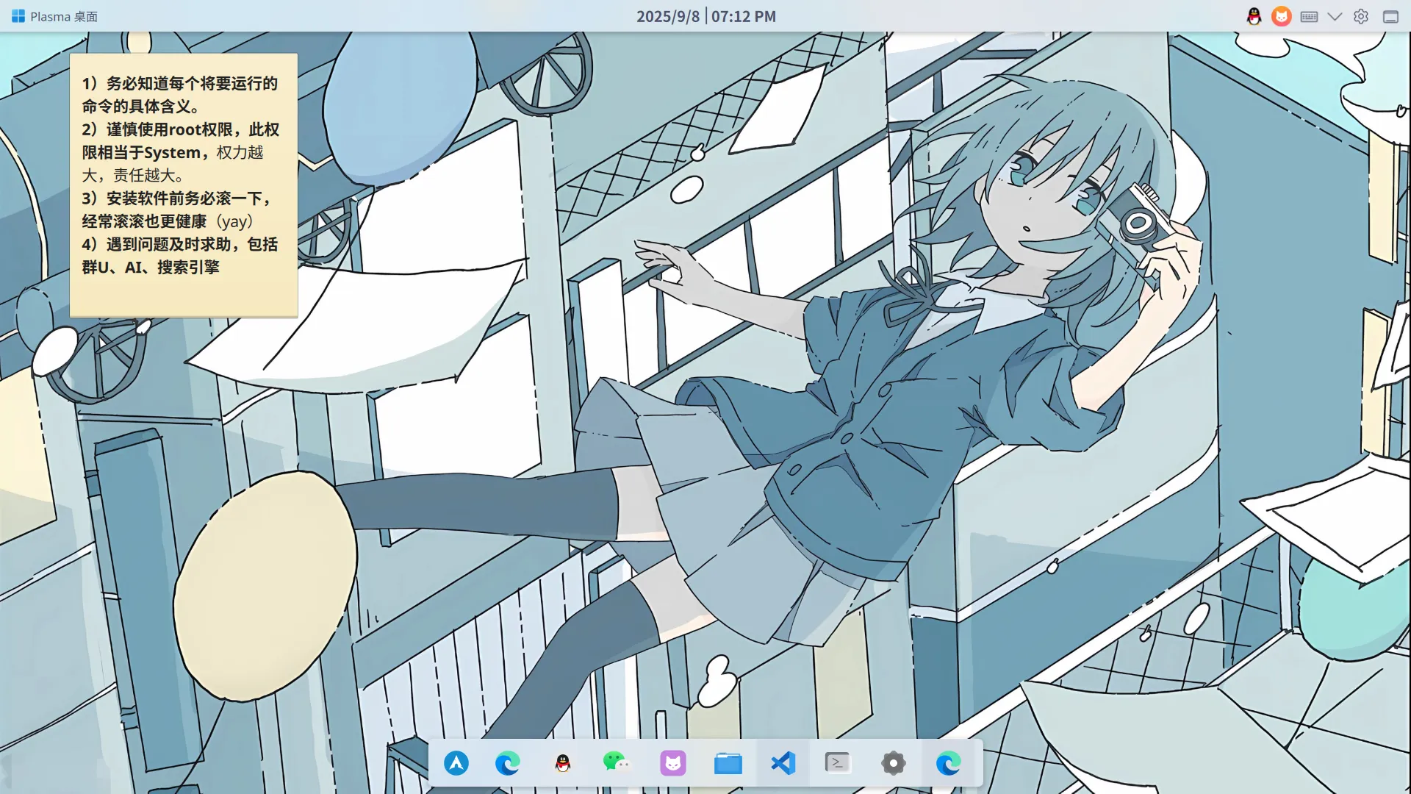Viewport: 1411px width, 794px height.
Task: Click into the yellow sticky note text
Action: 182,176
